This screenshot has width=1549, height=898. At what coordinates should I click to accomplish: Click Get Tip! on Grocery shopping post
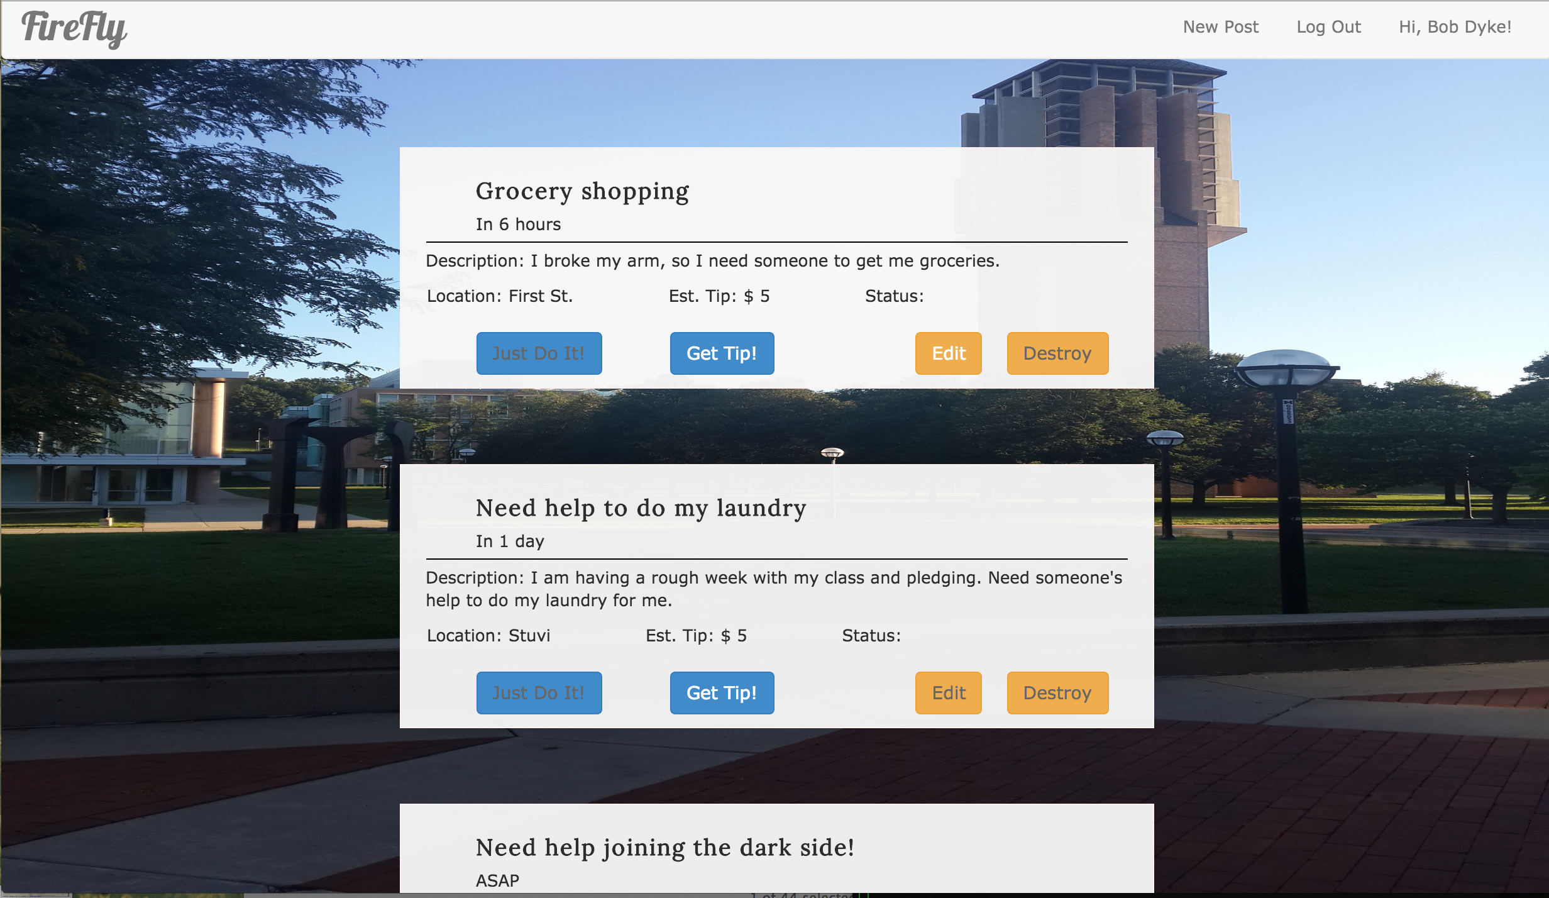[722, 353]
